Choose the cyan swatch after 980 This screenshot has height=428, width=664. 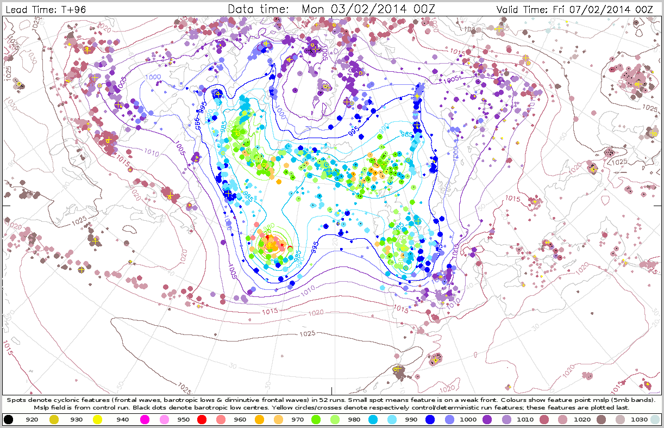(x=374, y=419)
